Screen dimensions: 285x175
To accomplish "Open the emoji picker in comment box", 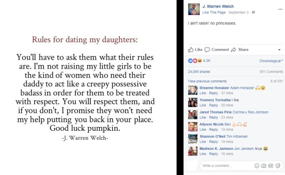I will tap(256, 166).
